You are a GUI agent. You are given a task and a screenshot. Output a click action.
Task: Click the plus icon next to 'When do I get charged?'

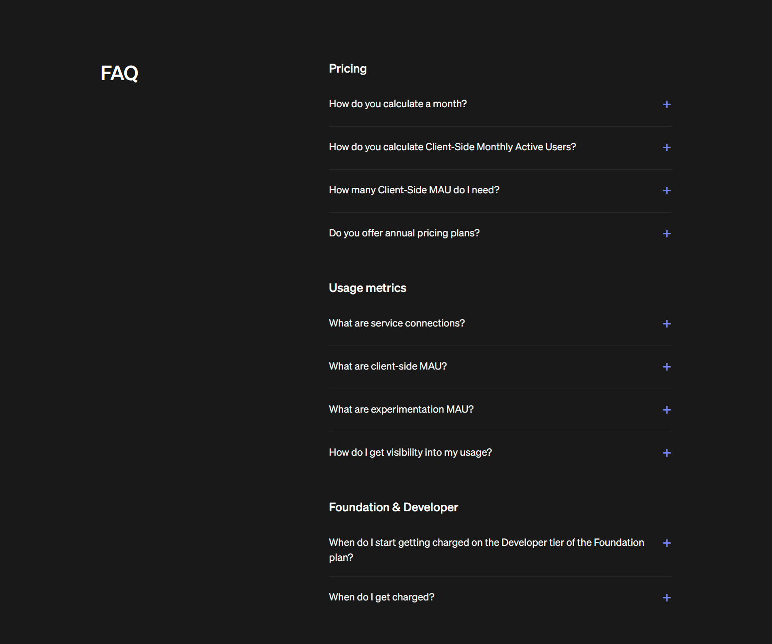667,597
